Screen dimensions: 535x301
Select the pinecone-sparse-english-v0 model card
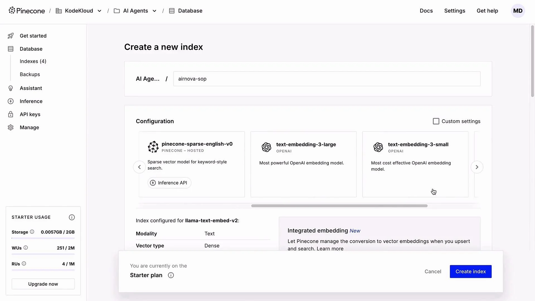(192, 164)
